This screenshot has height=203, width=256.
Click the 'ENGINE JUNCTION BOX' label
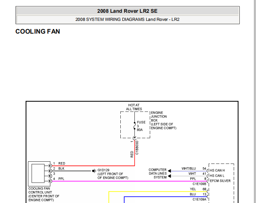point(159,117)
